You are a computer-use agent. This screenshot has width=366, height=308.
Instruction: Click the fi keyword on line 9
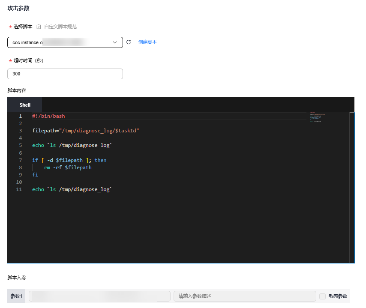click(x=35, y=175)
